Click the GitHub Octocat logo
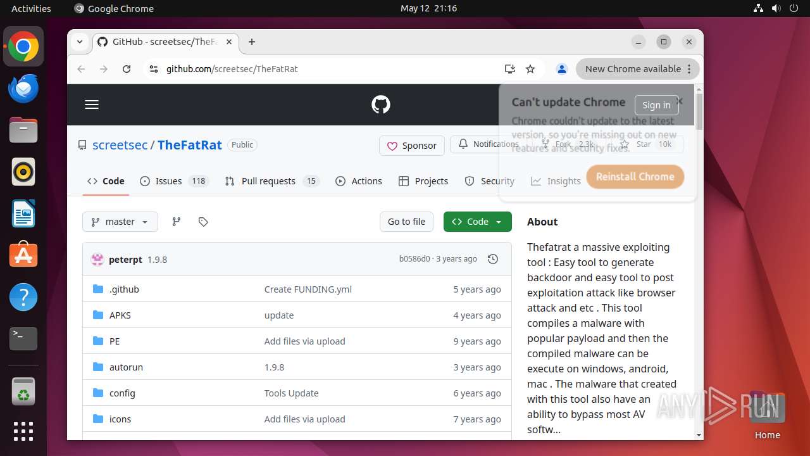The height and width of the screenshot is (456, 810). (x=381, y=104)
